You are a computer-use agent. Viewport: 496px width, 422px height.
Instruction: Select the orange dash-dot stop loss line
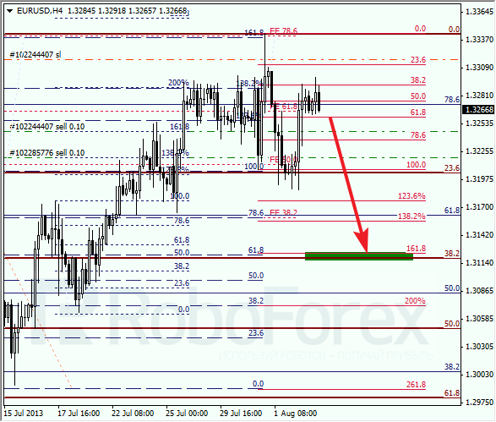[232, 59]
